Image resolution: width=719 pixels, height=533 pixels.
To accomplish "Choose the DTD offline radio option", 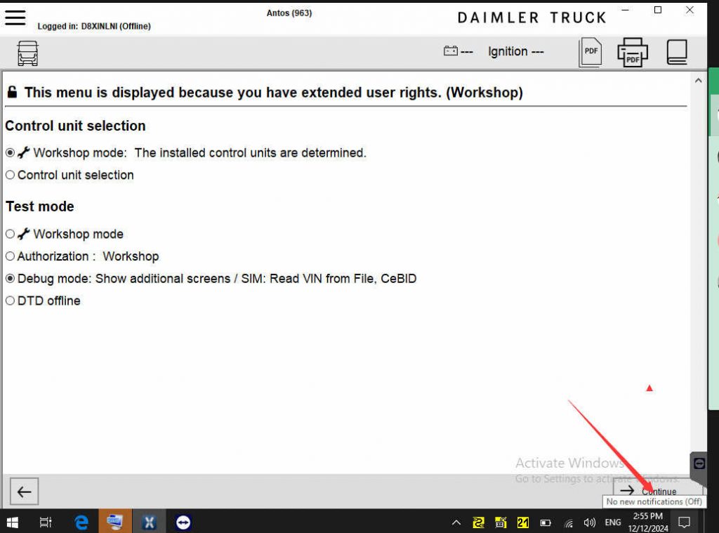I will (x=10, y=301).
